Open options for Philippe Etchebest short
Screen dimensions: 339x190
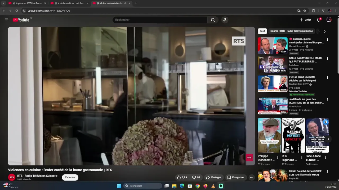click(x=278, y=158)
